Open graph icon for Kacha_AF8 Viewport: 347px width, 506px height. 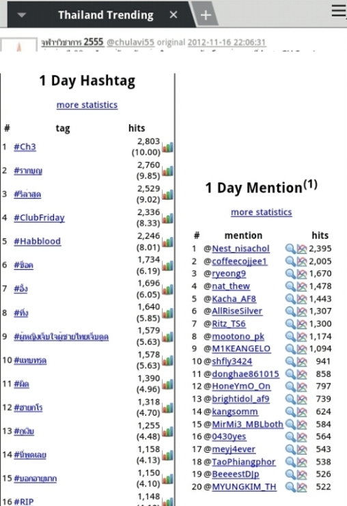[302, 299]
